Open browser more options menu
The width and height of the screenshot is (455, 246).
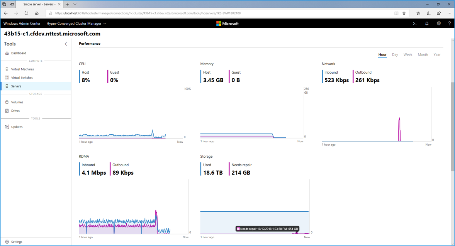(449, 13)
